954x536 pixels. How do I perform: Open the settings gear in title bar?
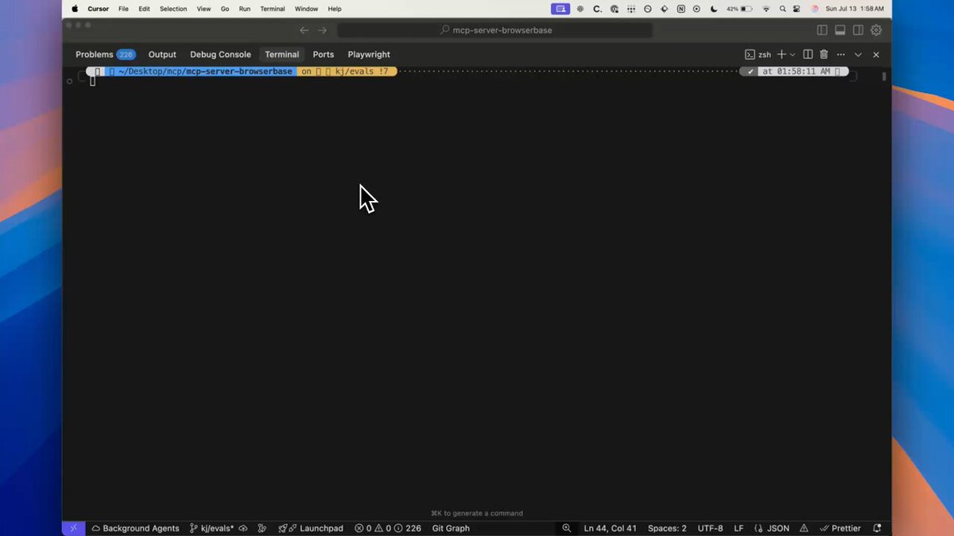[876, 30]
